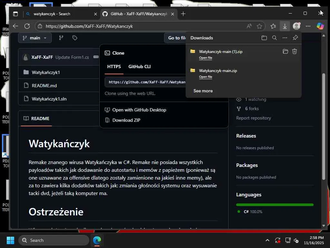
Task: Open the Favorites list icon
Action: tap(273, 26)
